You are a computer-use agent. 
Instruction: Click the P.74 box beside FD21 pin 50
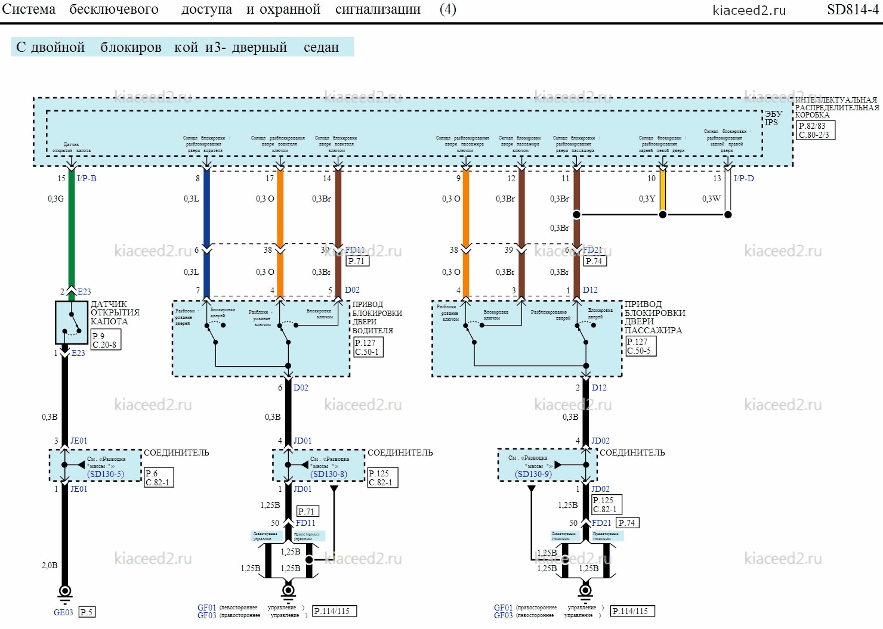(627, 523)
